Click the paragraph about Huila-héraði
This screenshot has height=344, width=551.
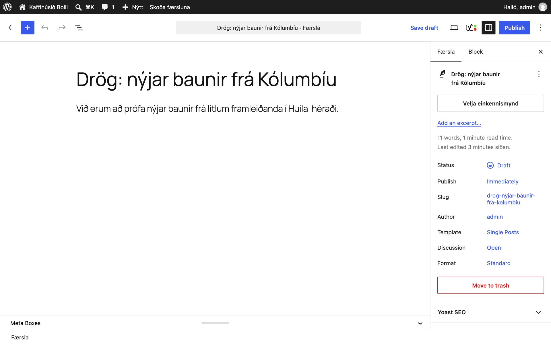pyautogui.click(x=207, y=109)
